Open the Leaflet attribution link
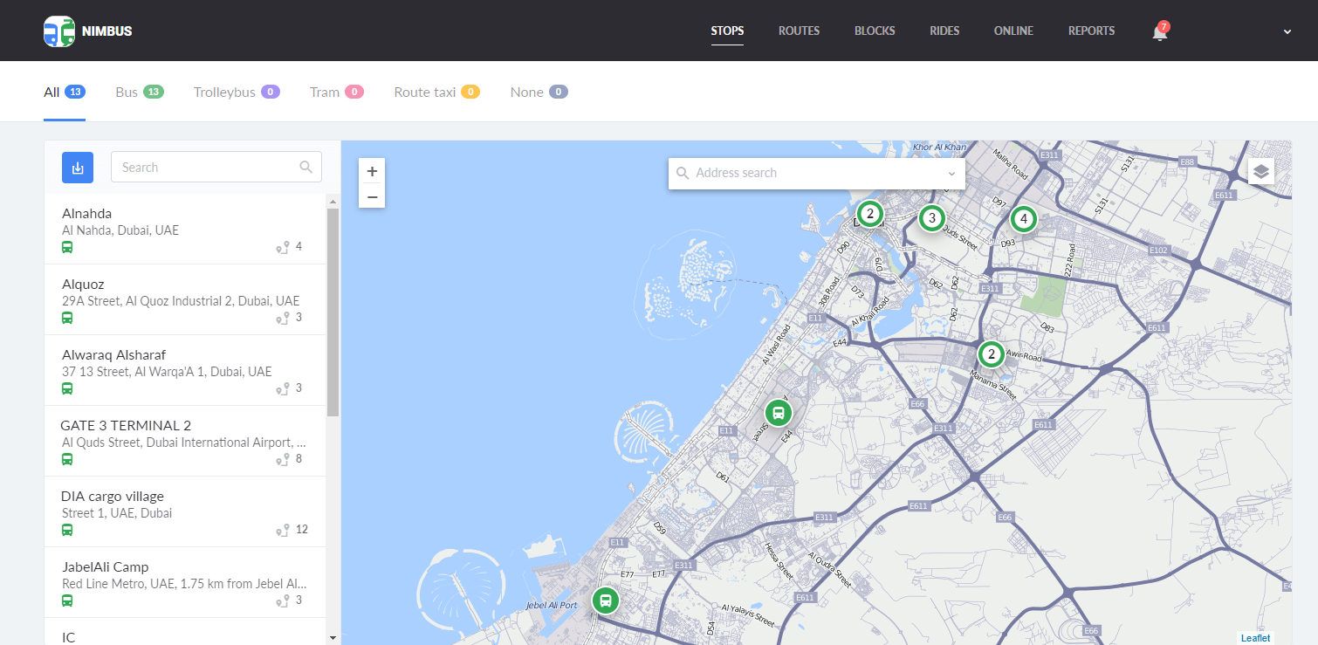The height and width of the screenshot is (645, 1318). 1255,638
